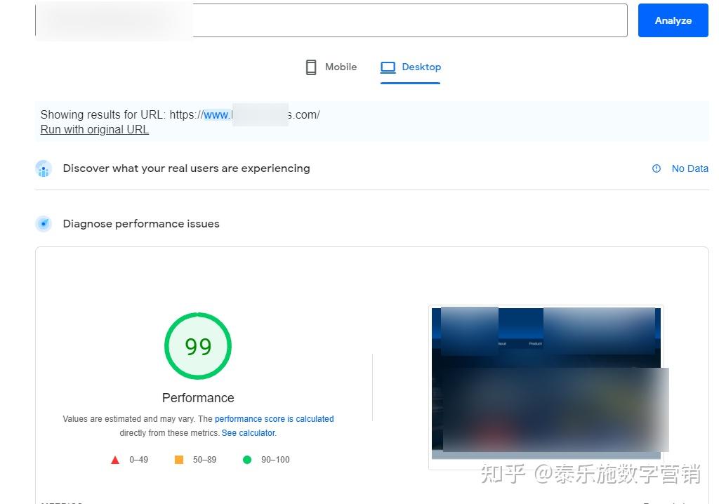This screenshot has width=719, height=504.
Task: Click the orange square 50–89 legend icon
Action: point(179,460)
